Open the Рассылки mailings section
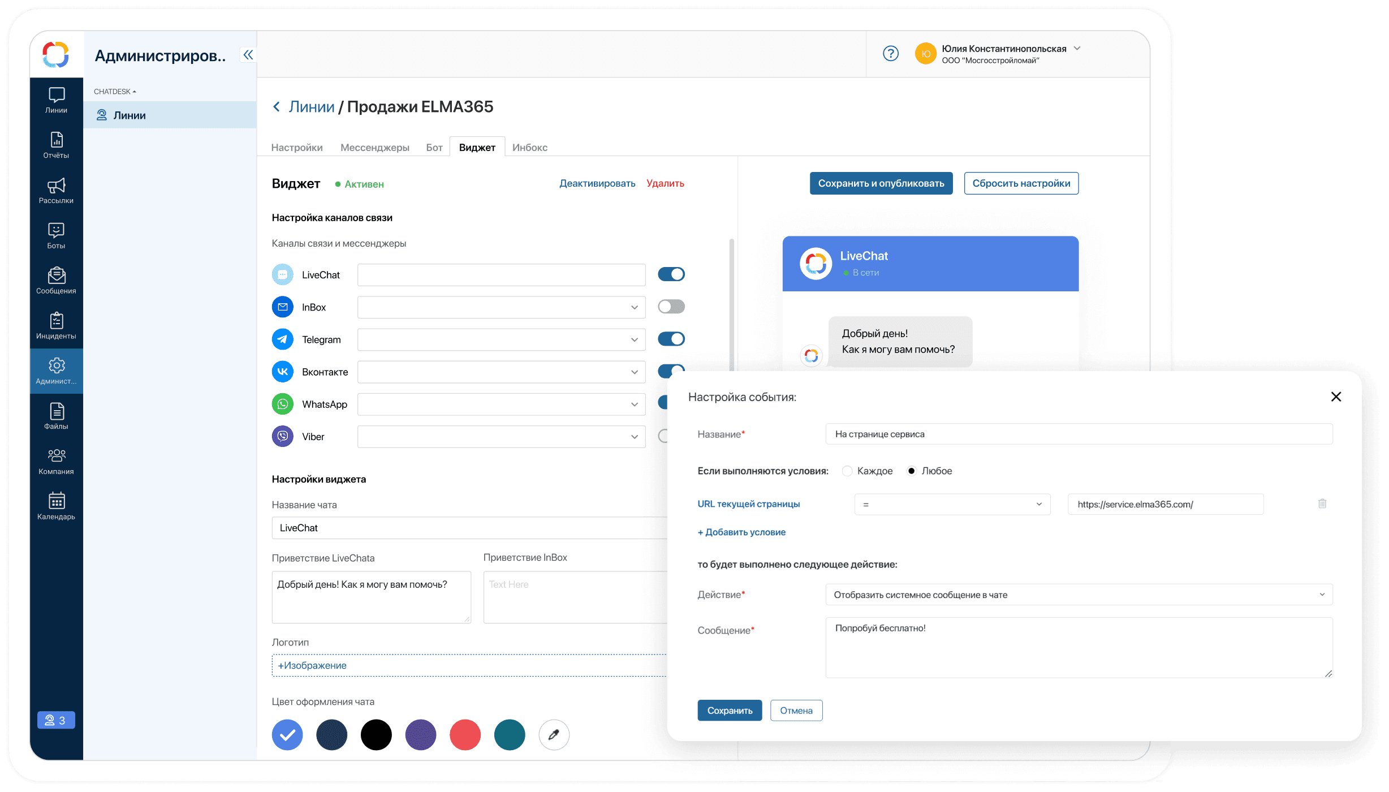 coord(56,191)
